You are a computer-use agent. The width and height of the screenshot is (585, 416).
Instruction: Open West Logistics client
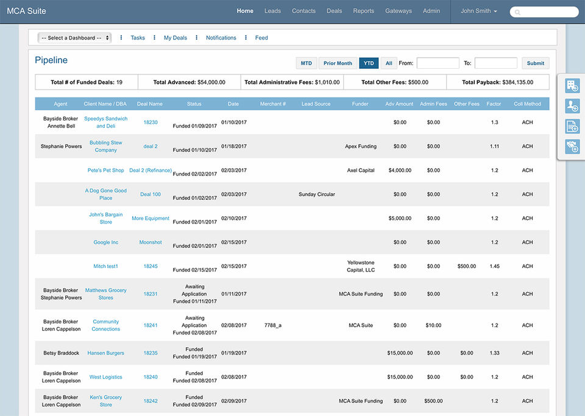pyautogui.click(x=105, y=377)
